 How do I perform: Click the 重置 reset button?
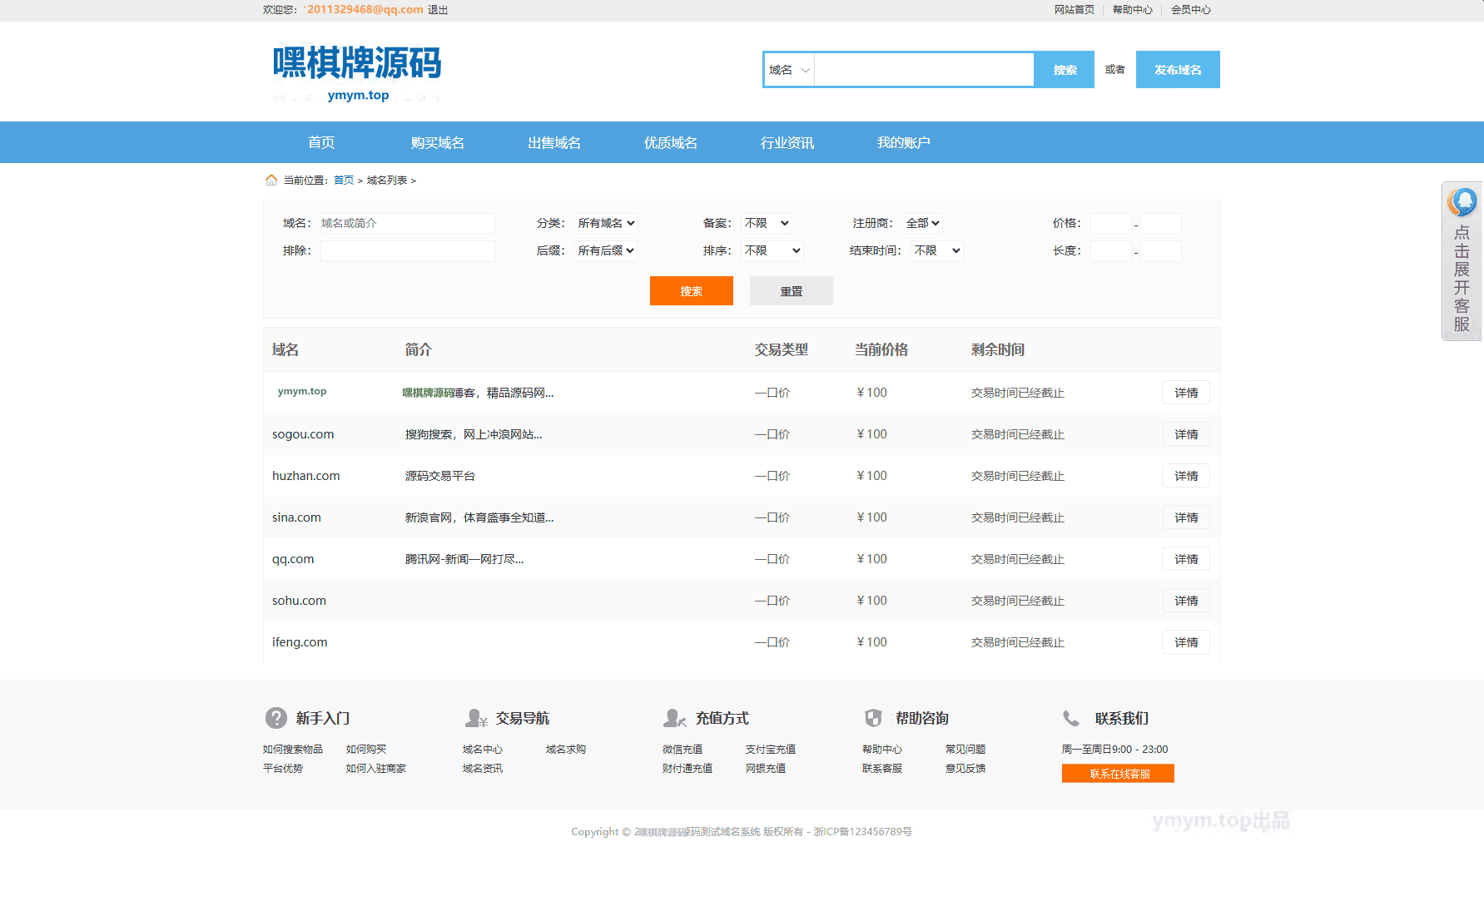pos(792,291)
